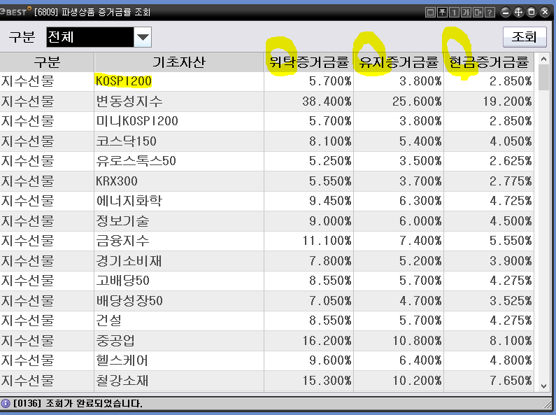This screenshot has width=556, height=415.
Task: Click 15.300% in the 철강소재 row
Action: [x=327, y=381]
